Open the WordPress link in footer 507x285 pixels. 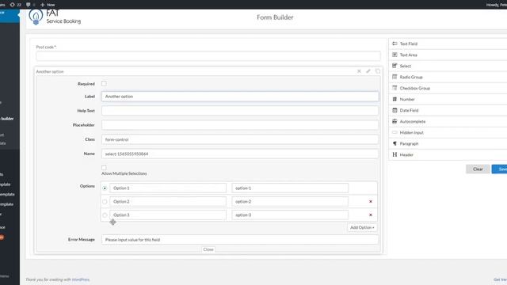coord(81,279)
